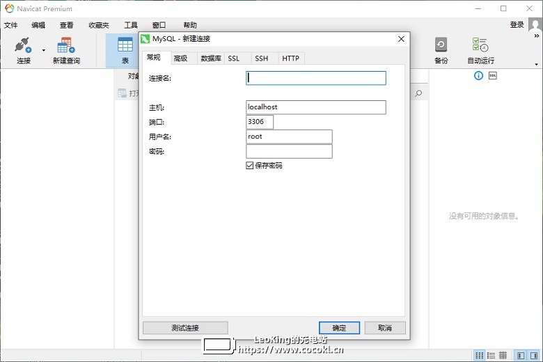Select the 常规 tab in the dialog
This screenshot has width=543, height=362.
coord(157,58)
